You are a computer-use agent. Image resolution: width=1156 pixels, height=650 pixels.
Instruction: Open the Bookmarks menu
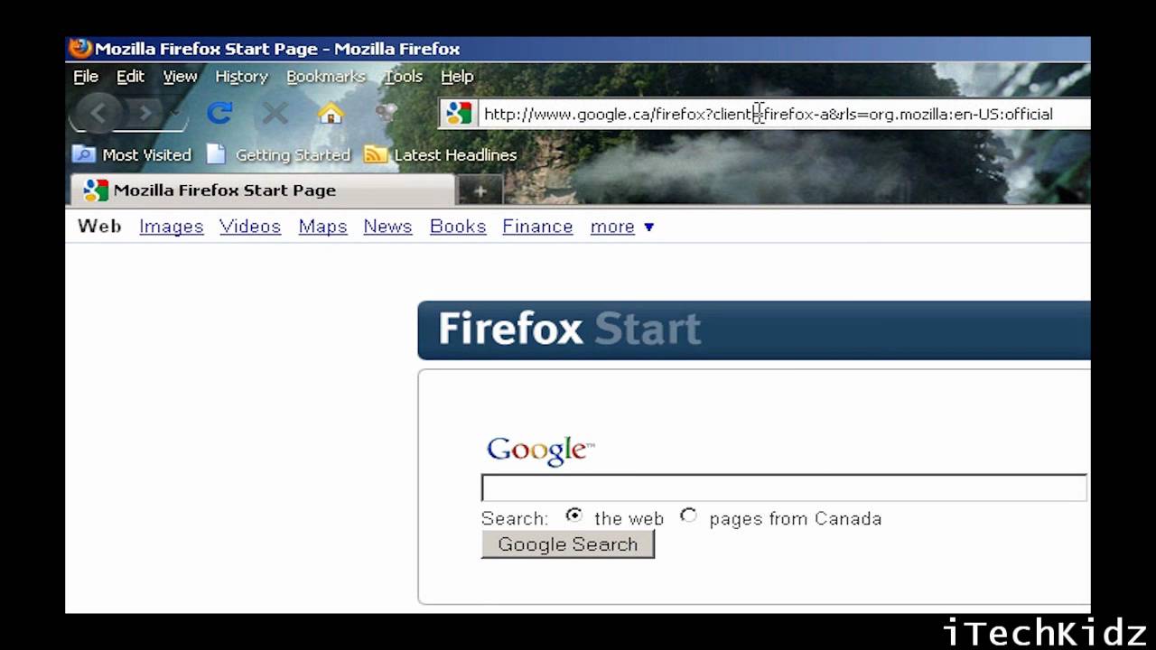[x=326, y=77]
